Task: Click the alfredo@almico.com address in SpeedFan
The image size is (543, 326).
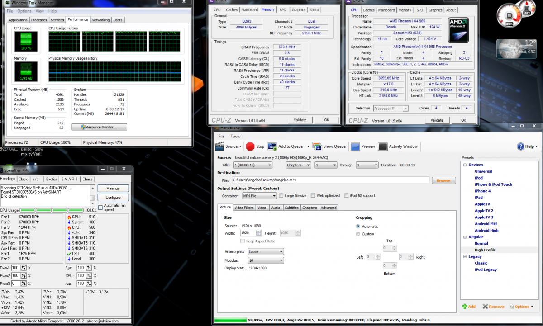Action: pyautogui.click(x=102, y=321)
